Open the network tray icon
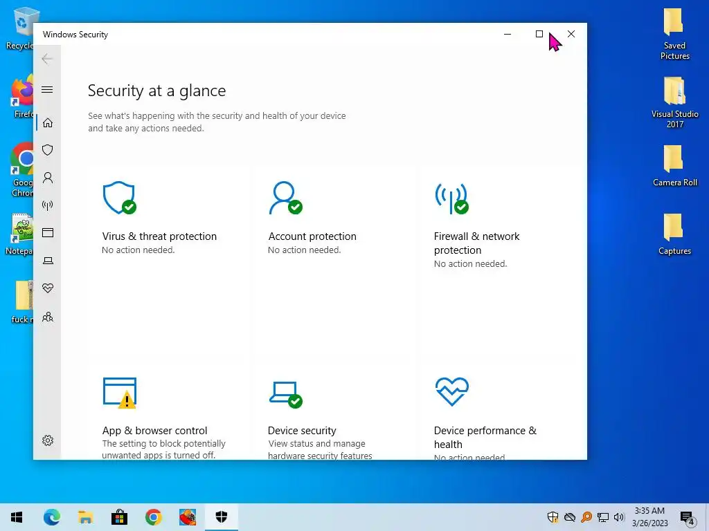The width and height of the screenshot is (709, 531). [603, 517]
